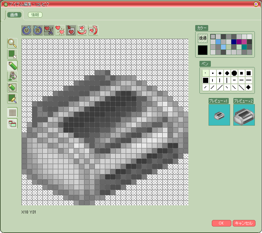Viewport: 262px width, 233px height.
Task: Click the プレビュー×2 preview thumbnail
Action: [x=244, y=115]
